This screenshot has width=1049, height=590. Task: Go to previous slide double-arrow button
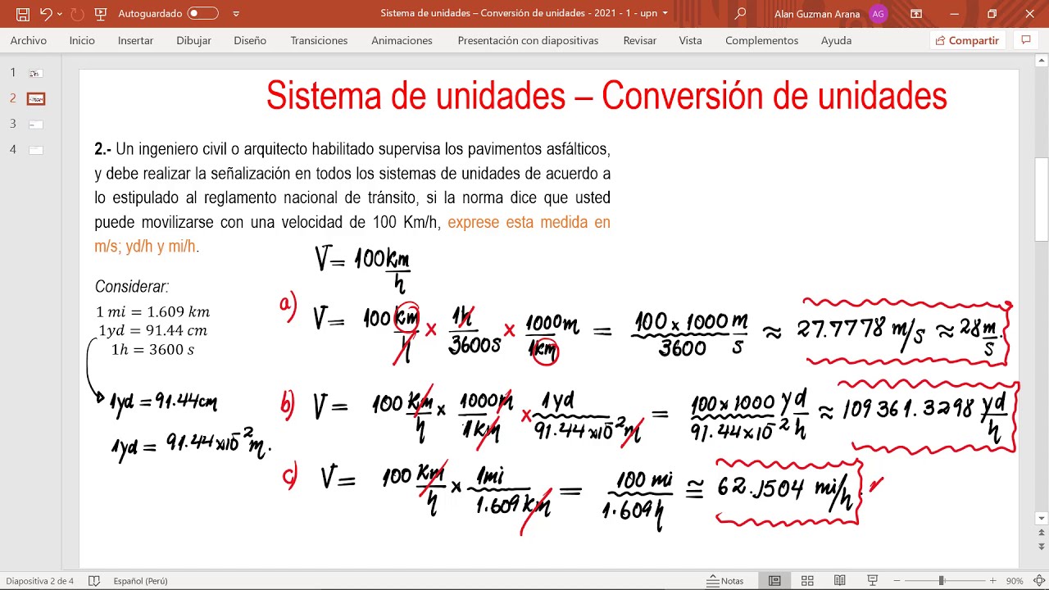coord(1042,533)
